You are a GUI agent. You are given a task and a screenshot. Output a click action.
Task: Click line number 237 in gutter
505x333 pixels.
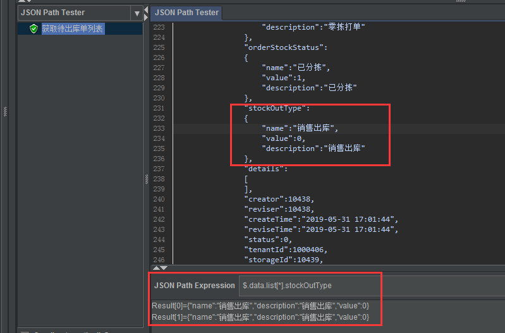(159, 169)
